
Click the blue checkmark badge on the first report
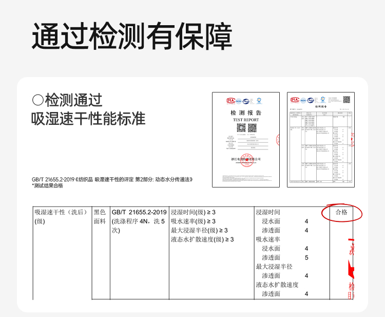pyautogui.click(x=259, y=101)
